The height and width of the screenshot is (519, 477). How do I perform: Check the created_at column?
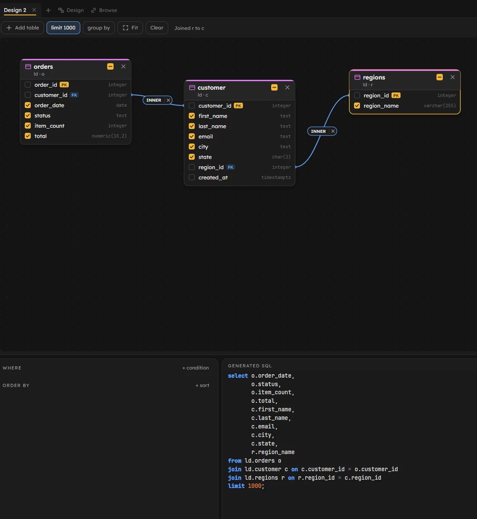(192, 177)
